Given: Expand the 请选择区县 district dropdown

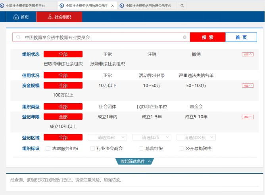Looking at the screenshot, I should click(x=196, y=137).
